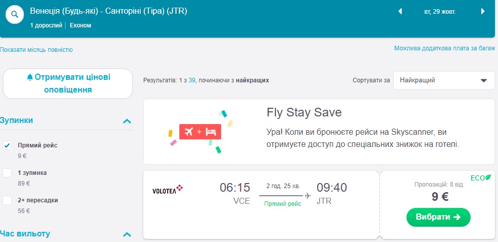Open Можлива додаткова плата за багаж link

pyautogui.click(x=444, y=48)
